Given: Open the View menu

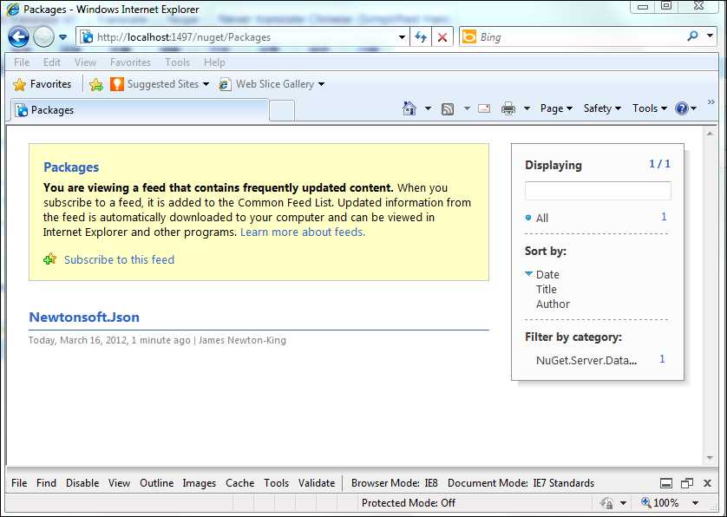Looking at the screenshot, I should (x=85, y=62).
